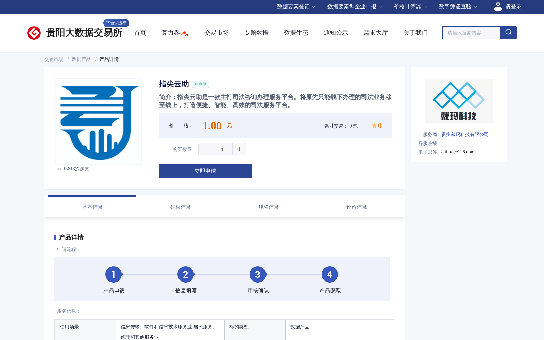Screen dimensions: 544x340
Task: Open 专题数据 navigation item
Action: [x=256, y=33]
